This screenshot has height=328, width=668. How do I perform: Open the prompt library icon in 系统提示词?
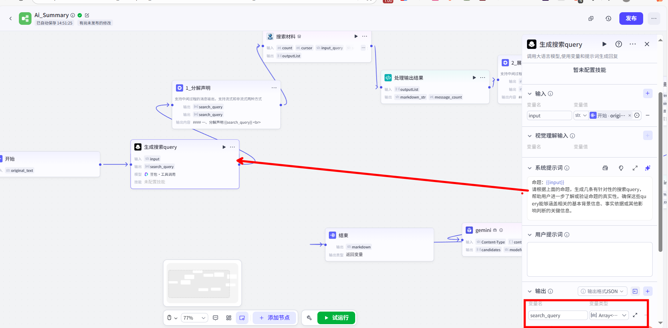(605, 168)
